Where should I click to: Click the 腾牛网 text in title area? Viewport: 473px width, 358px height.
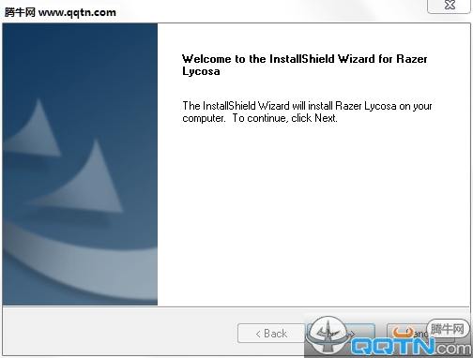[x=20, y=12]
